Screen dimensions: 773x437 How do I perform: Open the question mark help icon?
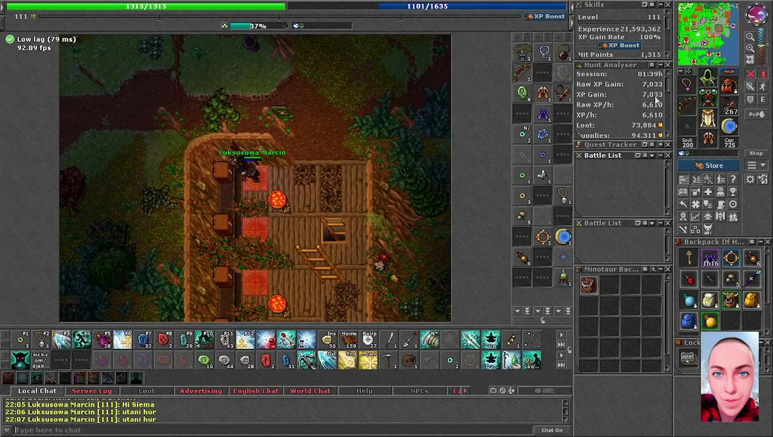coord(733,179)
